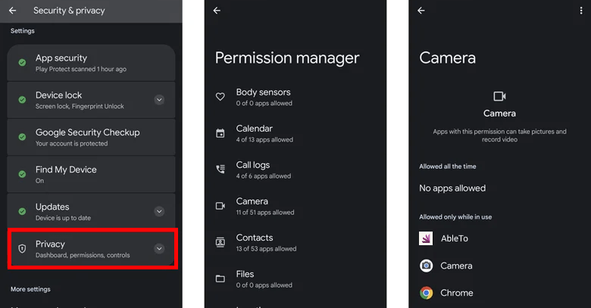Click App security green check icon
This screenshot has width=591, height=308.
[x=22, y=63]
